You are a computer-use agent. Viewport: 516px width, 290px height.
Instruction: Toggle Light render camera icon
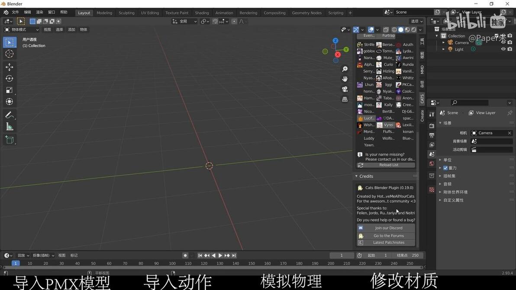[510, 49]
